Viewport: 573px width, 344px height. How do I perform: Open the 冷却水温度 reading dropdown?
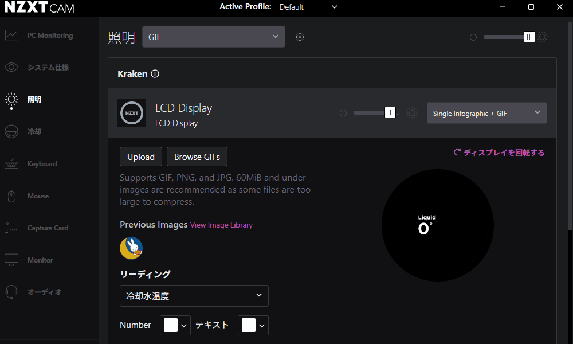click(x=194, y=296)
